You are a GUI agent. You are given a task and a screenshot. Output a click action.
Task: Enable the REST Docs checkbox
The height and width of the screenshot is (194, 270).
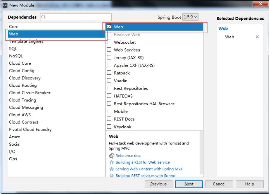click(x=109, y=119)
